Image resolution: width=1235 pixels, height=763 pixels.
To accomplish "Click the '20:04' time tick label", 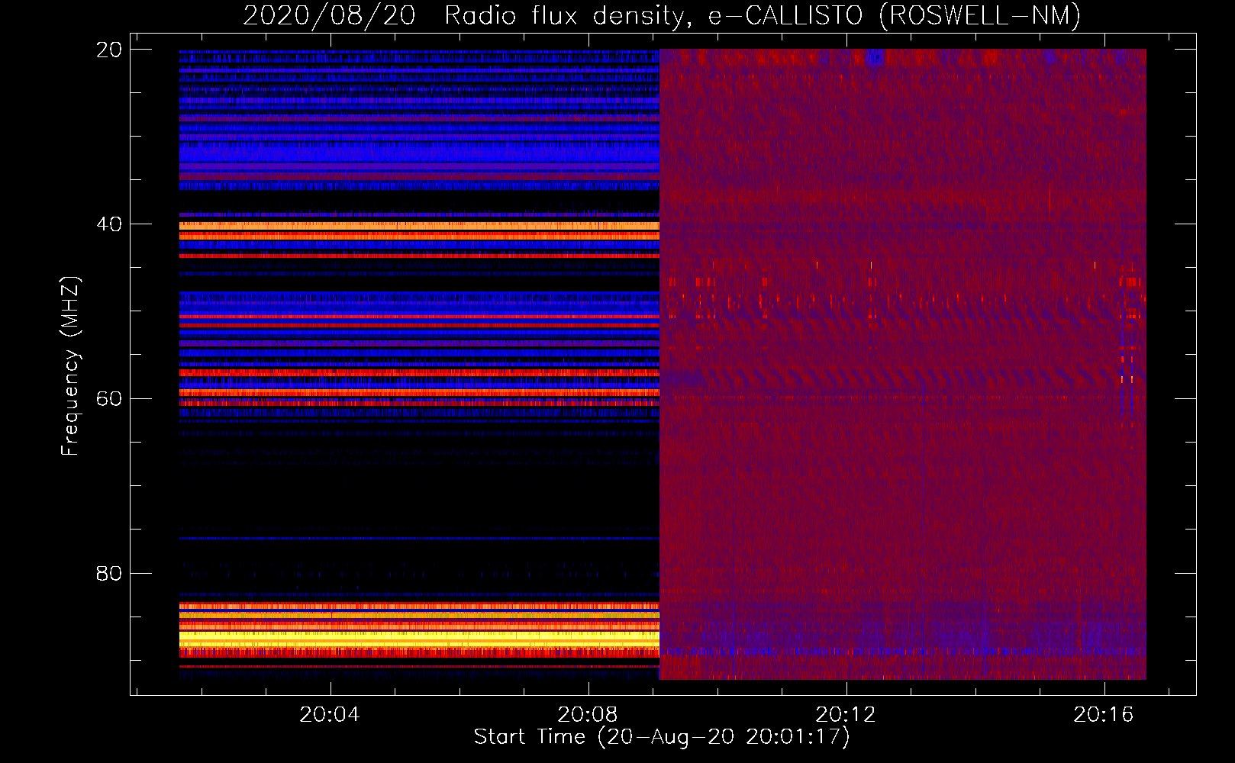I will tap(330, 715).
